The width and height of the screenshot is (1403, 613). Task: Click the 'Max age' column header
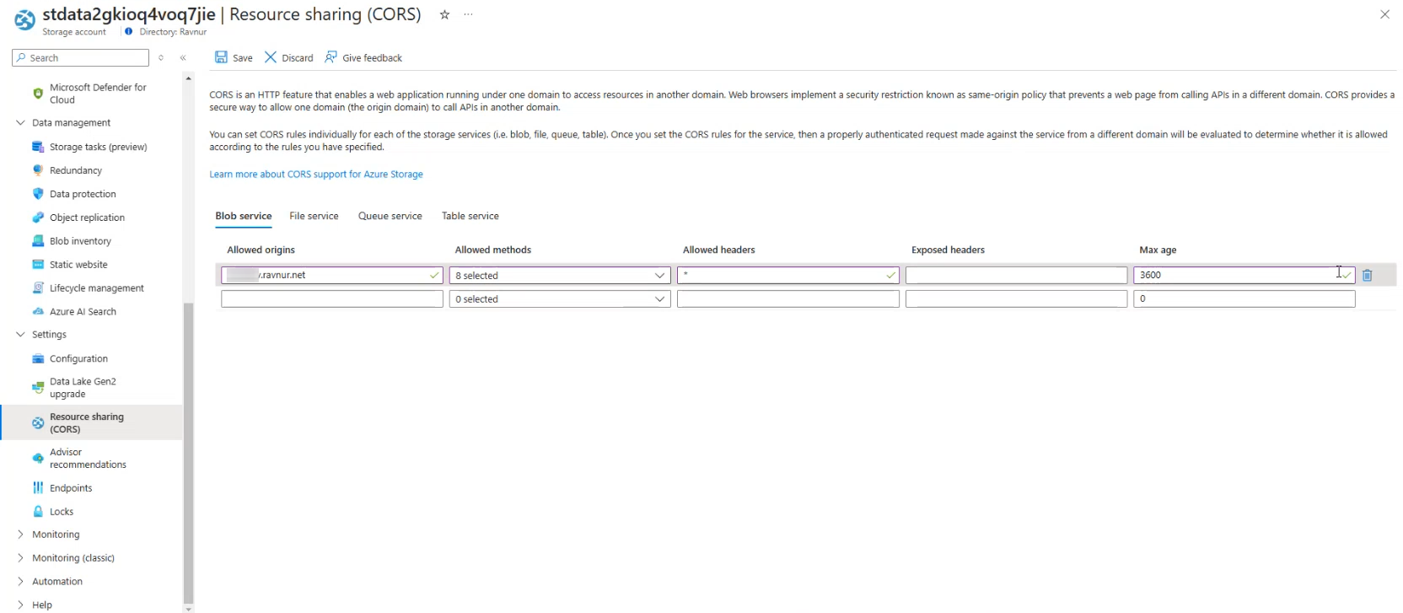(1158, 250)
